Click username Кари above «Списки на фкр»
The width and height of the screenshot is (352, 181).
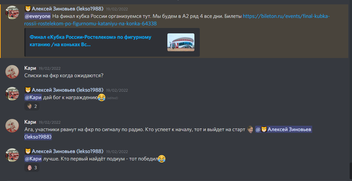pyautogui.click(x=30, y=68)
